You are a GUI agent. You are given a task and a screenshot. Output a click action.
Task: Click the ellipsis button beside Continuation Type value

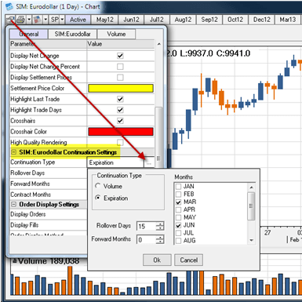coord(149,163)
